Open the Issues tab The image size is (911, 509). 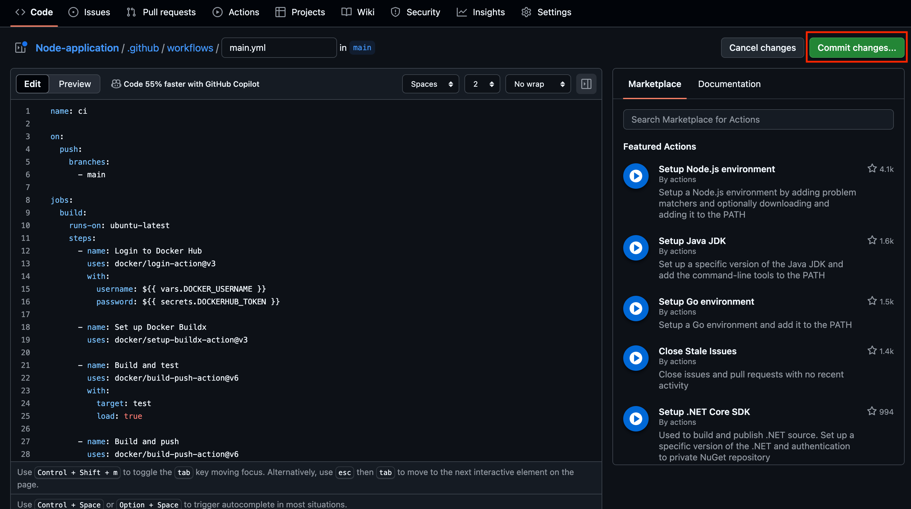89,12
